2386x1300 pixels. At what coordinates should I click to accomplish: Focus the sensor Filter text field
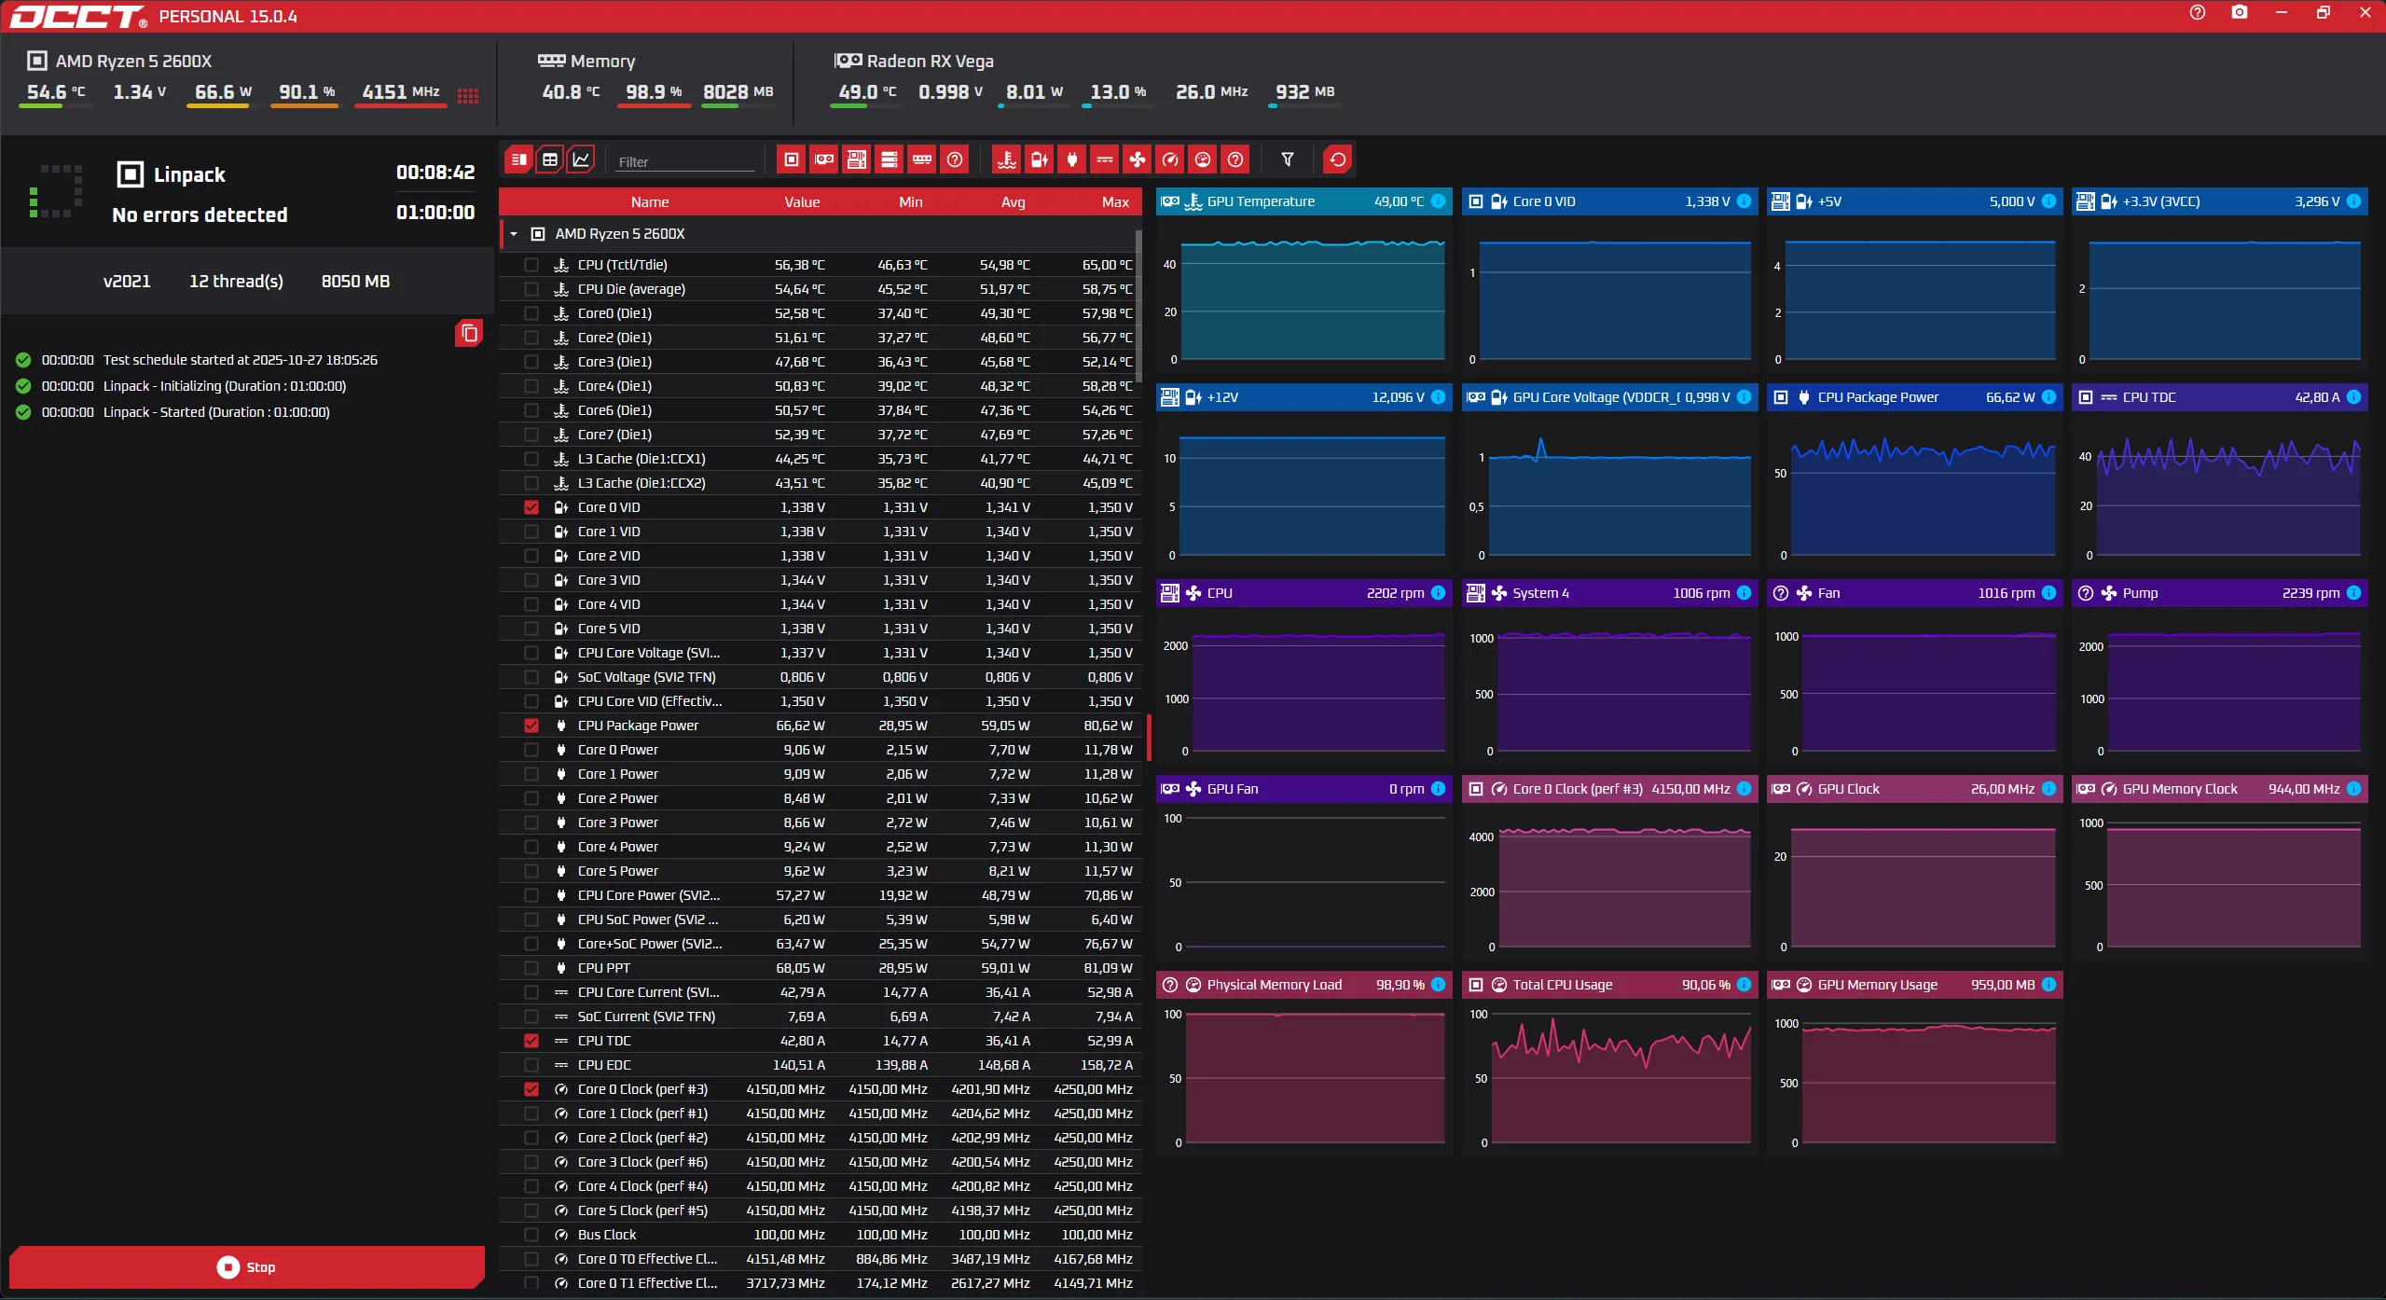pyautogui.click(x=684, y=161)
